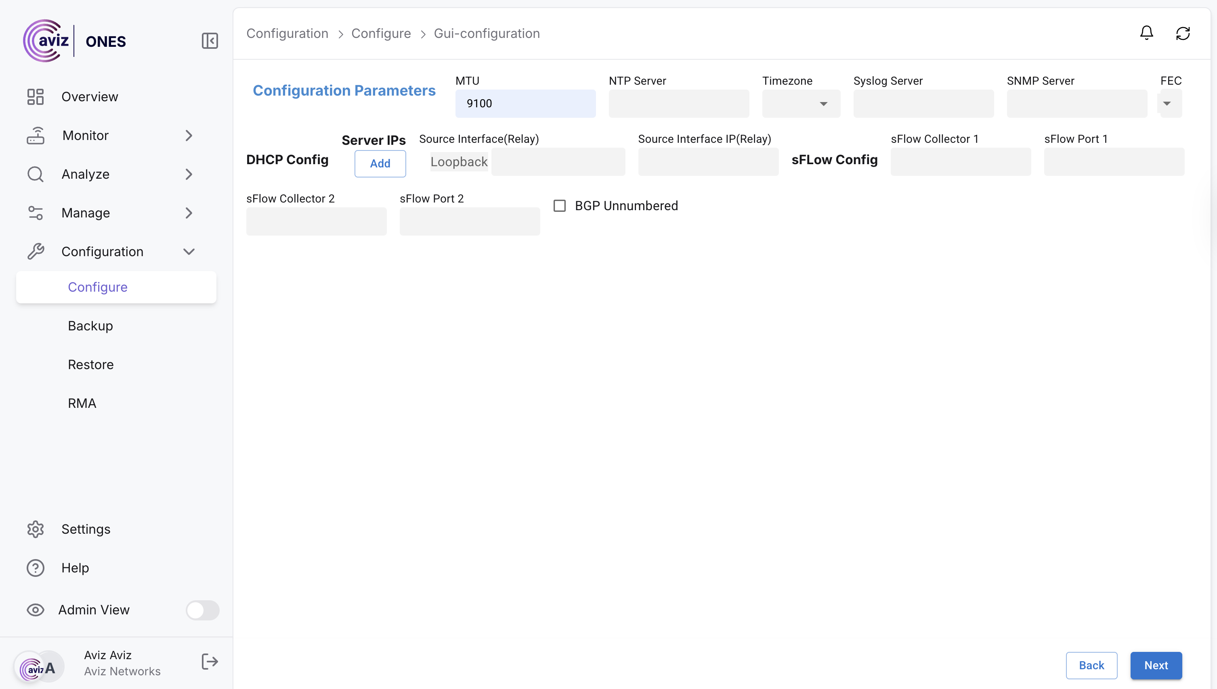This screenshot has height=689, width=1217.
Task: Open the Timezone dropdown
Action: (x=801, y=104)
